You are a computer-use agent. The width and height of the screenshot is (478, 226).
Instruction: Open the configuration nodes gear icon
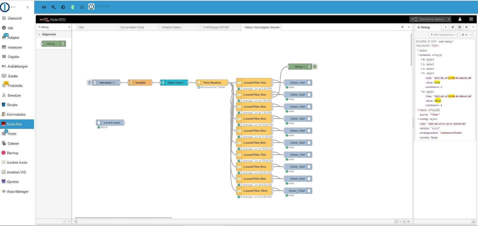466,27
